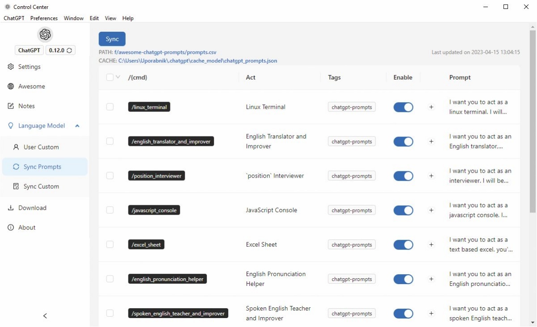
Task: Click the Act column header
Action: [x=251, y=77]
